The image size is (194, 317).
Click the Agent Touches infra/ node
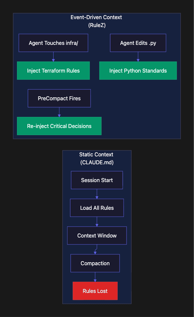(x=53, y=43)
